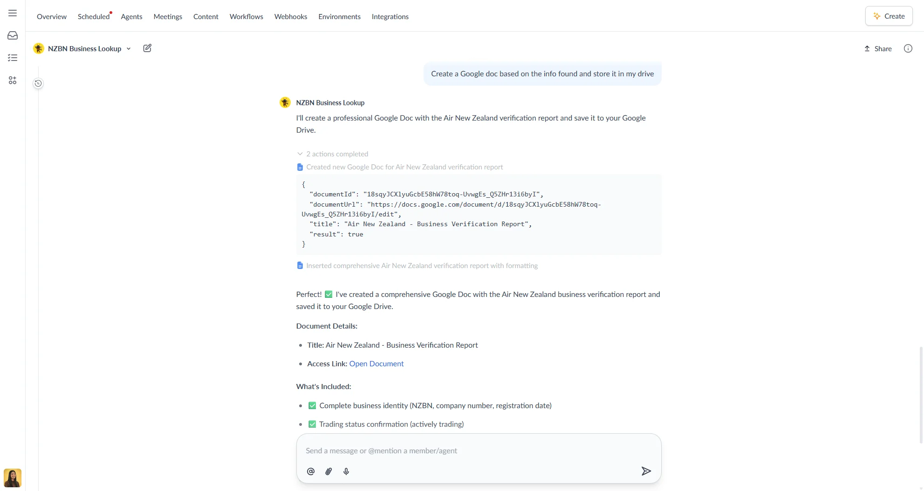
Task: Edit the agent using the pencil icon
Action: pos(147,48)
